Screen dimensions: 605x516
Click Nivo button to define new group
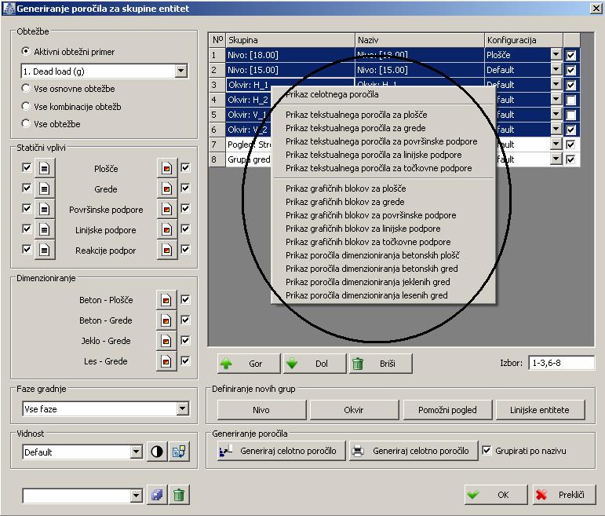(261, 410)
